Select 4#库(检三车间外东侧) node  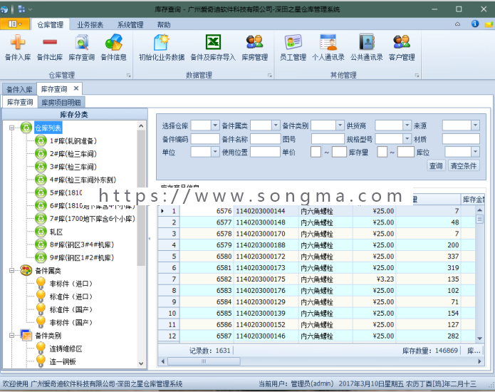(83, 180)
